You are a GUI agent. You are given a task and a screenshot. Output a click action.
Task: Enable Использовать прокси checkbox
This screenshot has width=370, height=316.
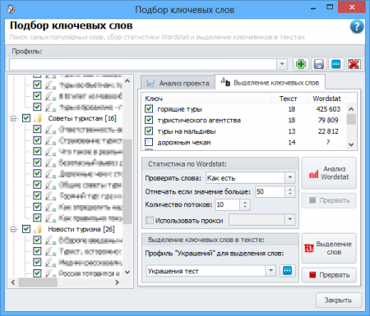150,220
